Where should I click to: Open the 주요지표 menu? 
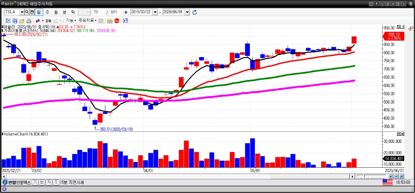tap(88, 20)
